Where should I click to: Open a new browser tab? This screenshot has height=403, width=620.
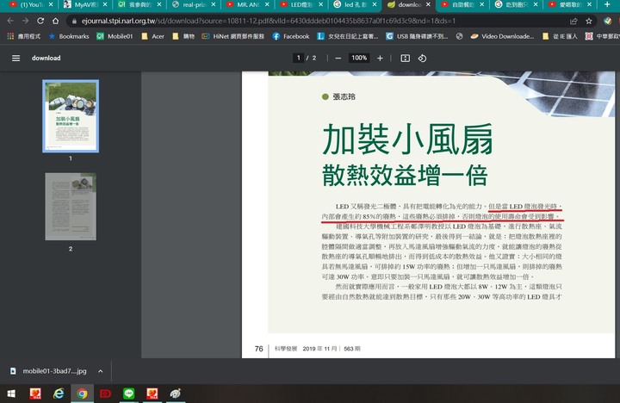[607, 4]
